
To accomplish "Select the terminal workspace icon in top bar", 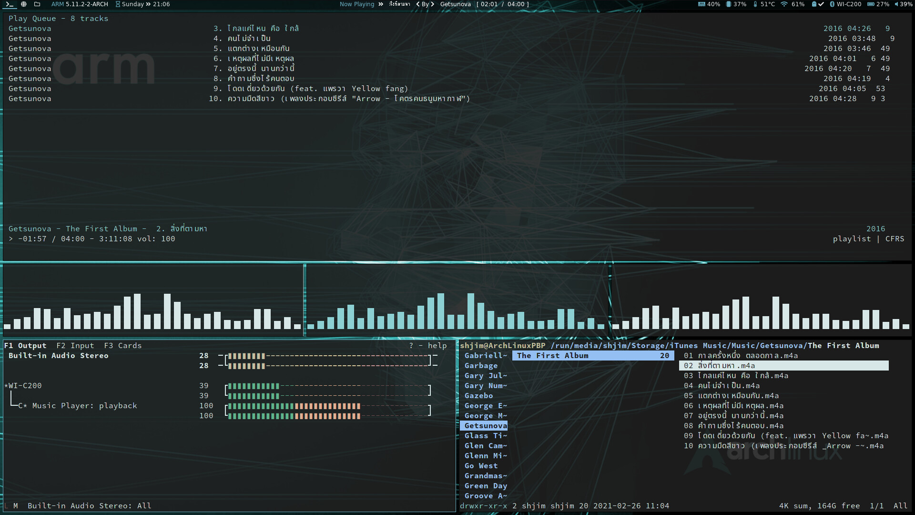I will click(10, 4).
